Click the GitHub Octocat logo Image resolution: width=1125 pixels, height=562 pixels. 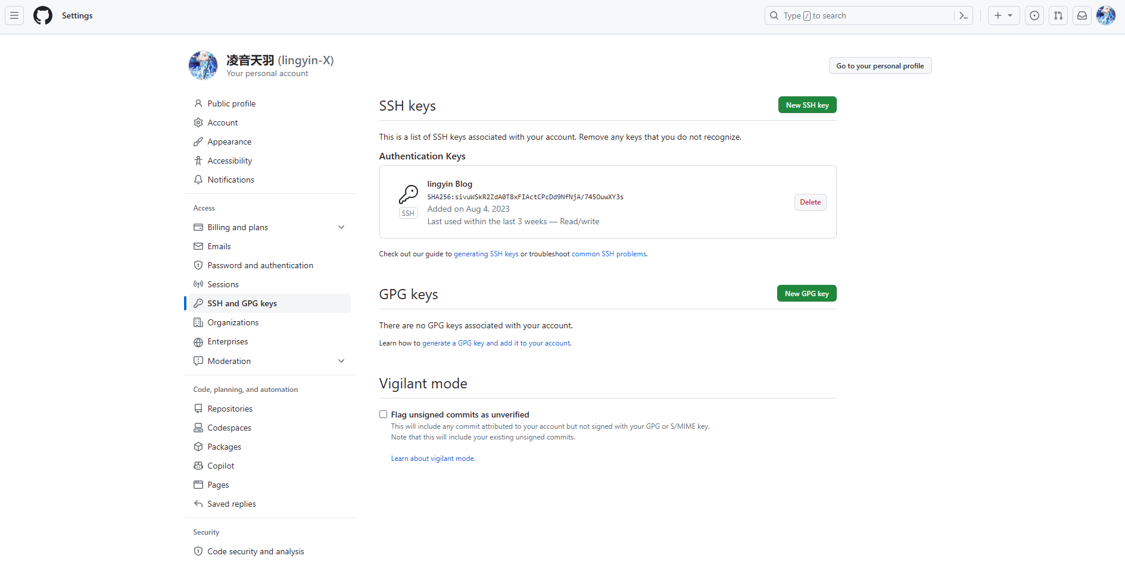pyautogui.click(x=43, y=15)
